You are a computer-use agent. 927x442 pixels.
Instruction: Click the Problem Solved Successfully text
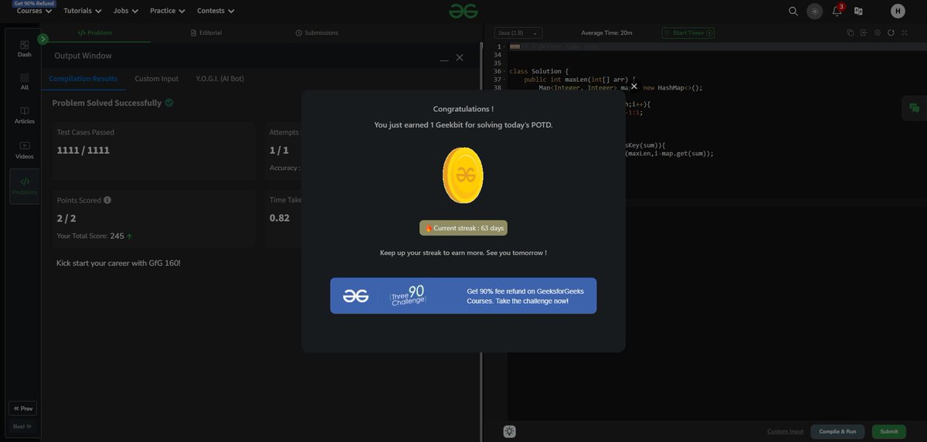point(107,103)
